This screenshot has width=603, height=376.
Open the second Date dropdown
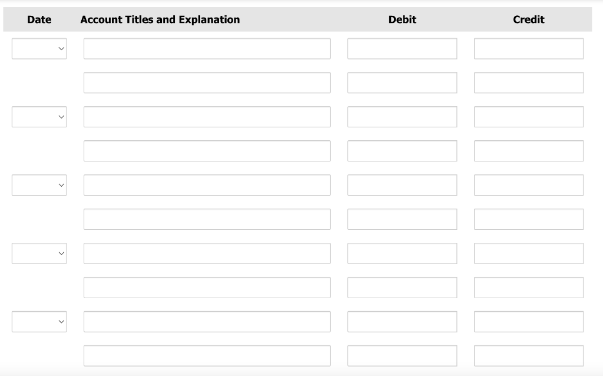tap(39, 117)
